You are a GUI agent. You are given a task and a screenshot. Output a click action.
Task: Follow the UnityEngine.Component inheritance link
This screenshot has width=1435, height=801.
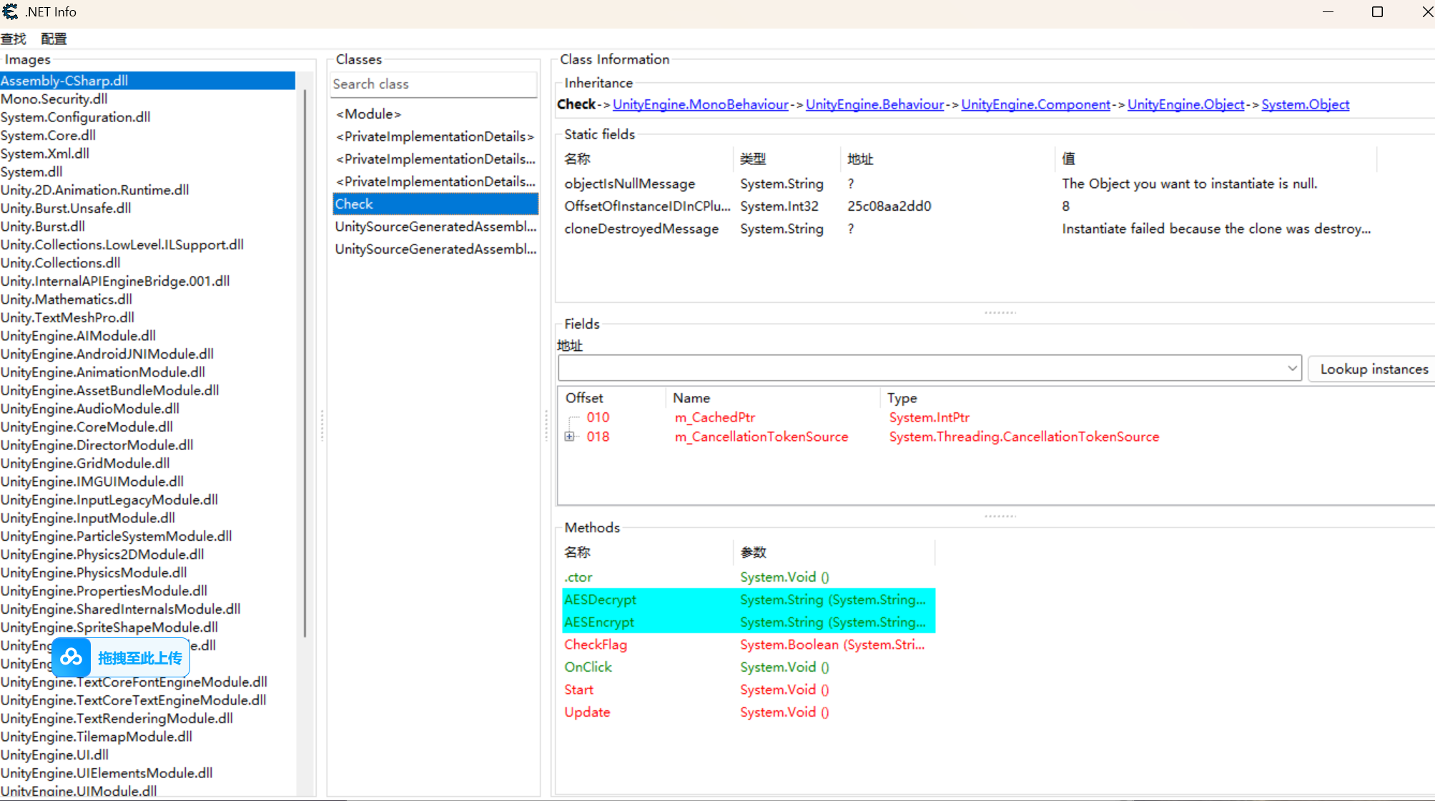(1035, 104)
